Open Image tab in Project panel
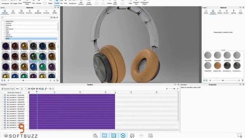The image size is (245, 138). [240, 12]
